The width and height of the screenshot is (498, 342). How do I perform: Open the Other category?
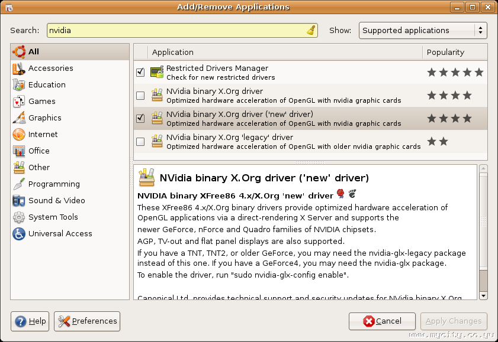70,167
